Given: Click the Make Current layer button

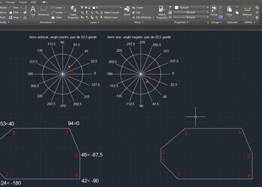Looking at the screenshot, I should click(111, 12).
